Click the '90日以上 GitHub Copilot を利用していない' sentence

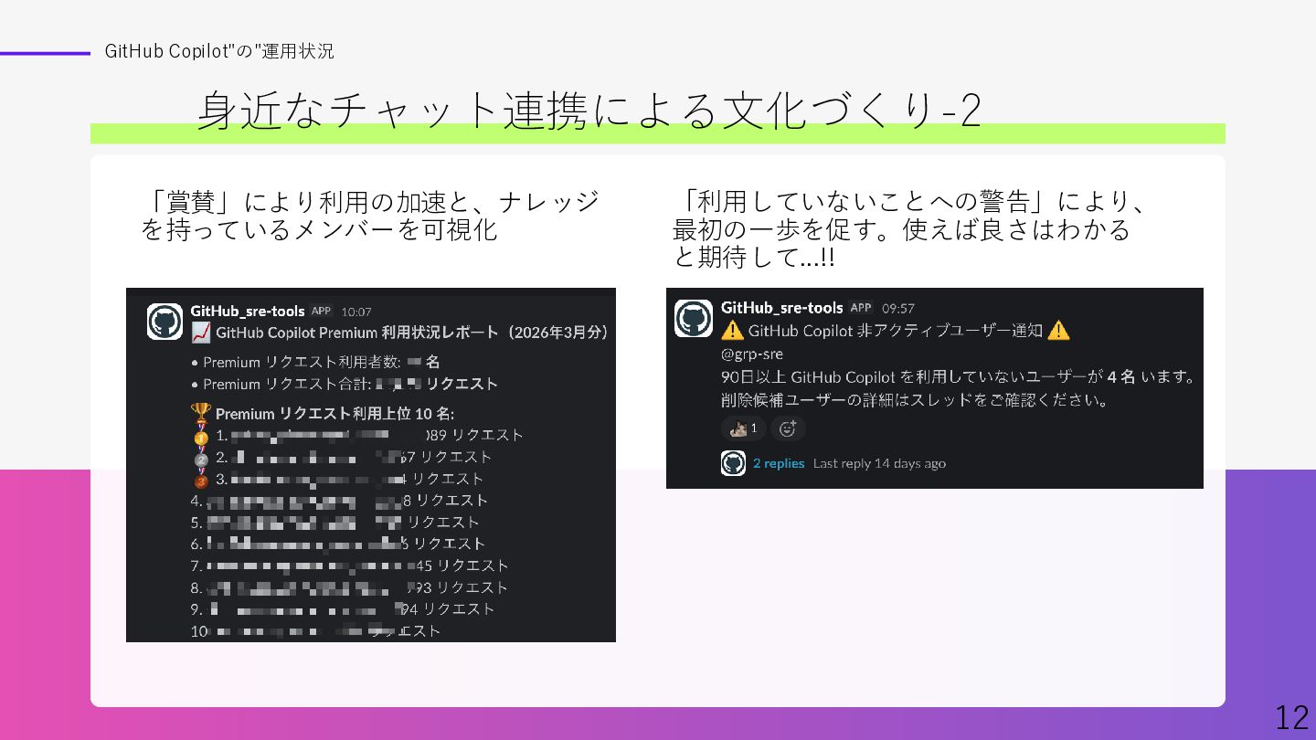[x=959, y=376]
